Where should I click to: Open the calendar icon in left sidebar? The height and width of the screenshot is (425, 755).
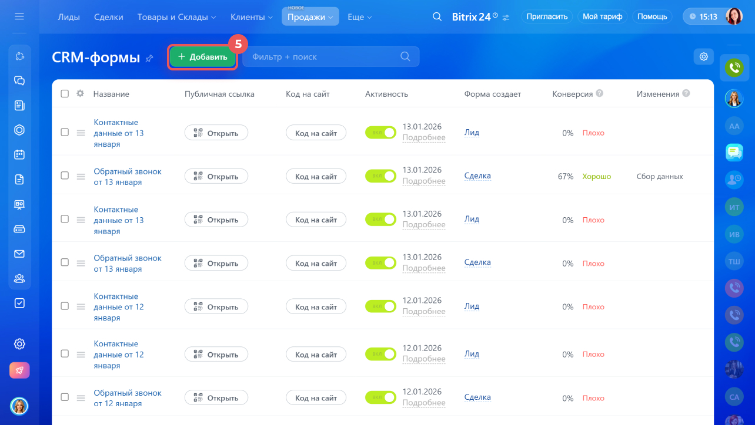pos(19,154)
